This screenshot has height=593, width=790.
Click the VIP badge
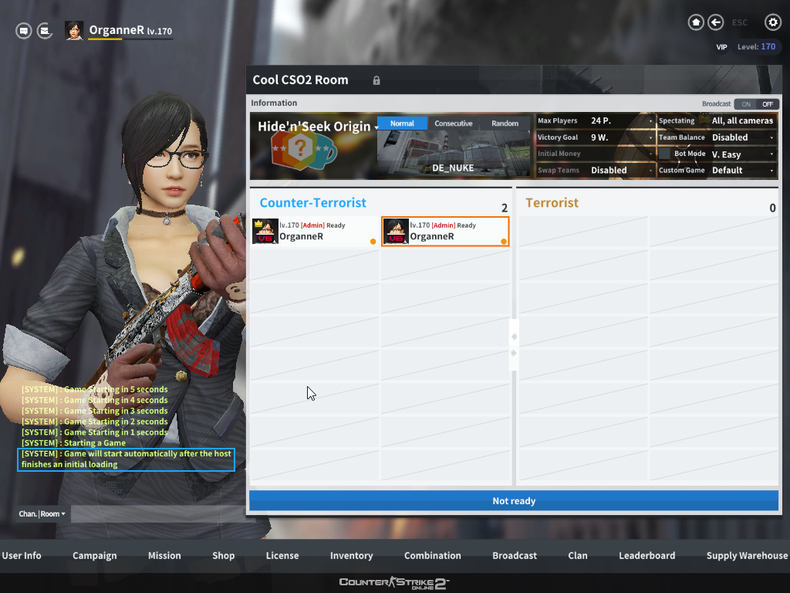point(721,47)
